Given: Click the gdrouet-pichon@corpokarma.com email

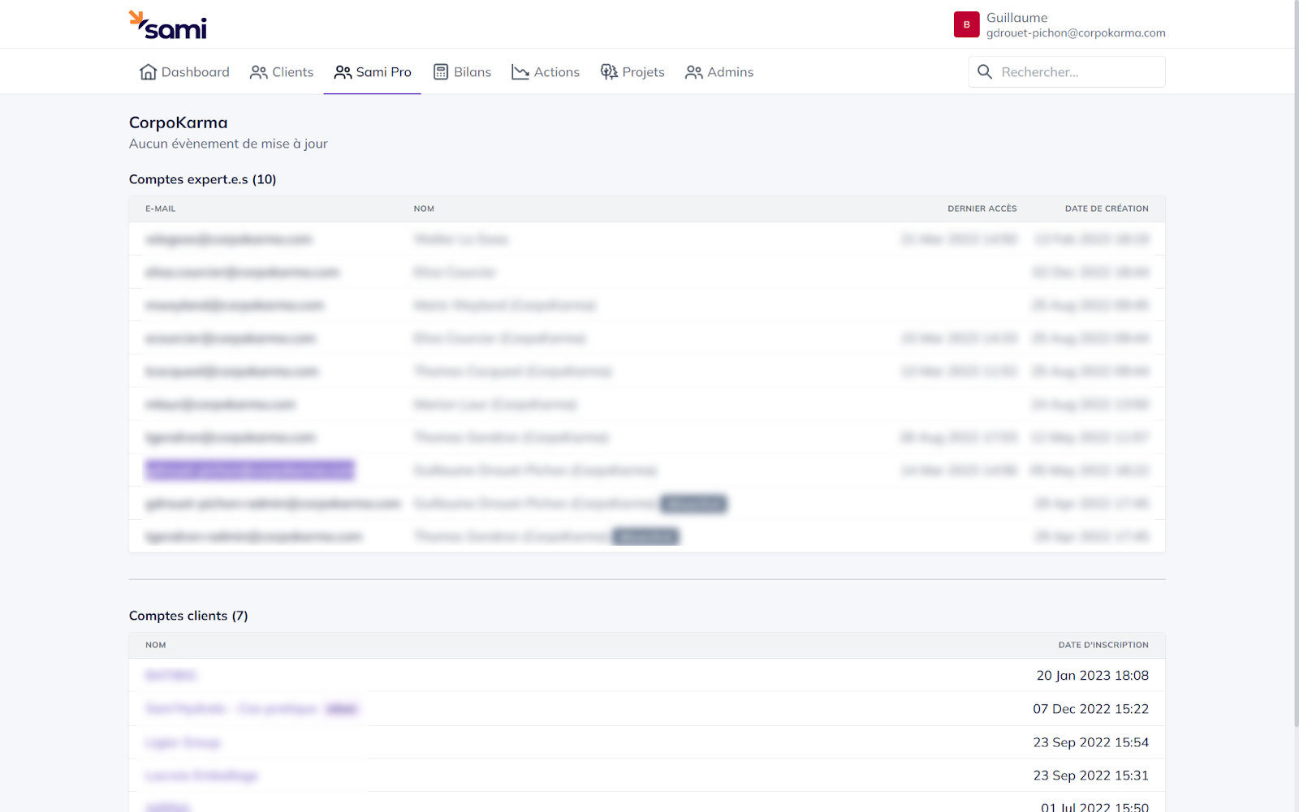Looking at the screenshot, I should pyautogui.click(x=1076, y=33).
